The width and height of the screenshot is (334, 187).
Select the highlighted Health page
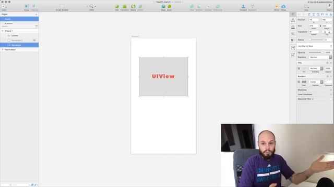point(19,19)
